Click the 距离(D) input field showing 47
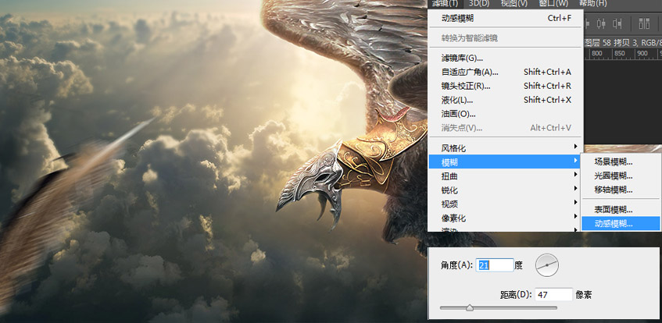 pos(553,294)
